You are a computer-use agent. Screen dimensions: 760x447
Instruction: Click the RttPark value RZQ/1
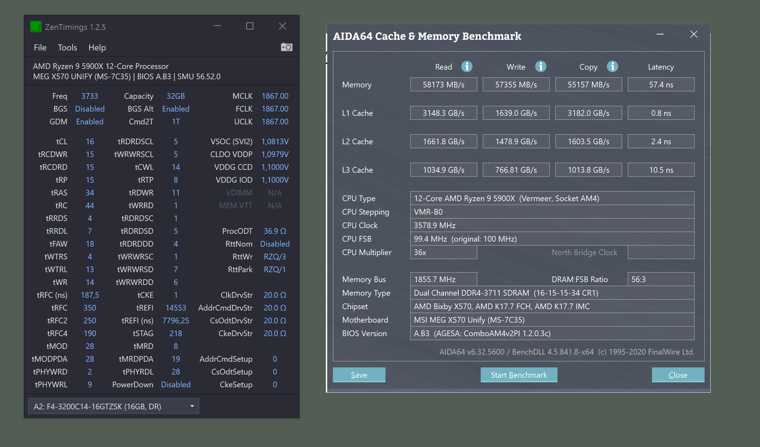click(275, 269)
